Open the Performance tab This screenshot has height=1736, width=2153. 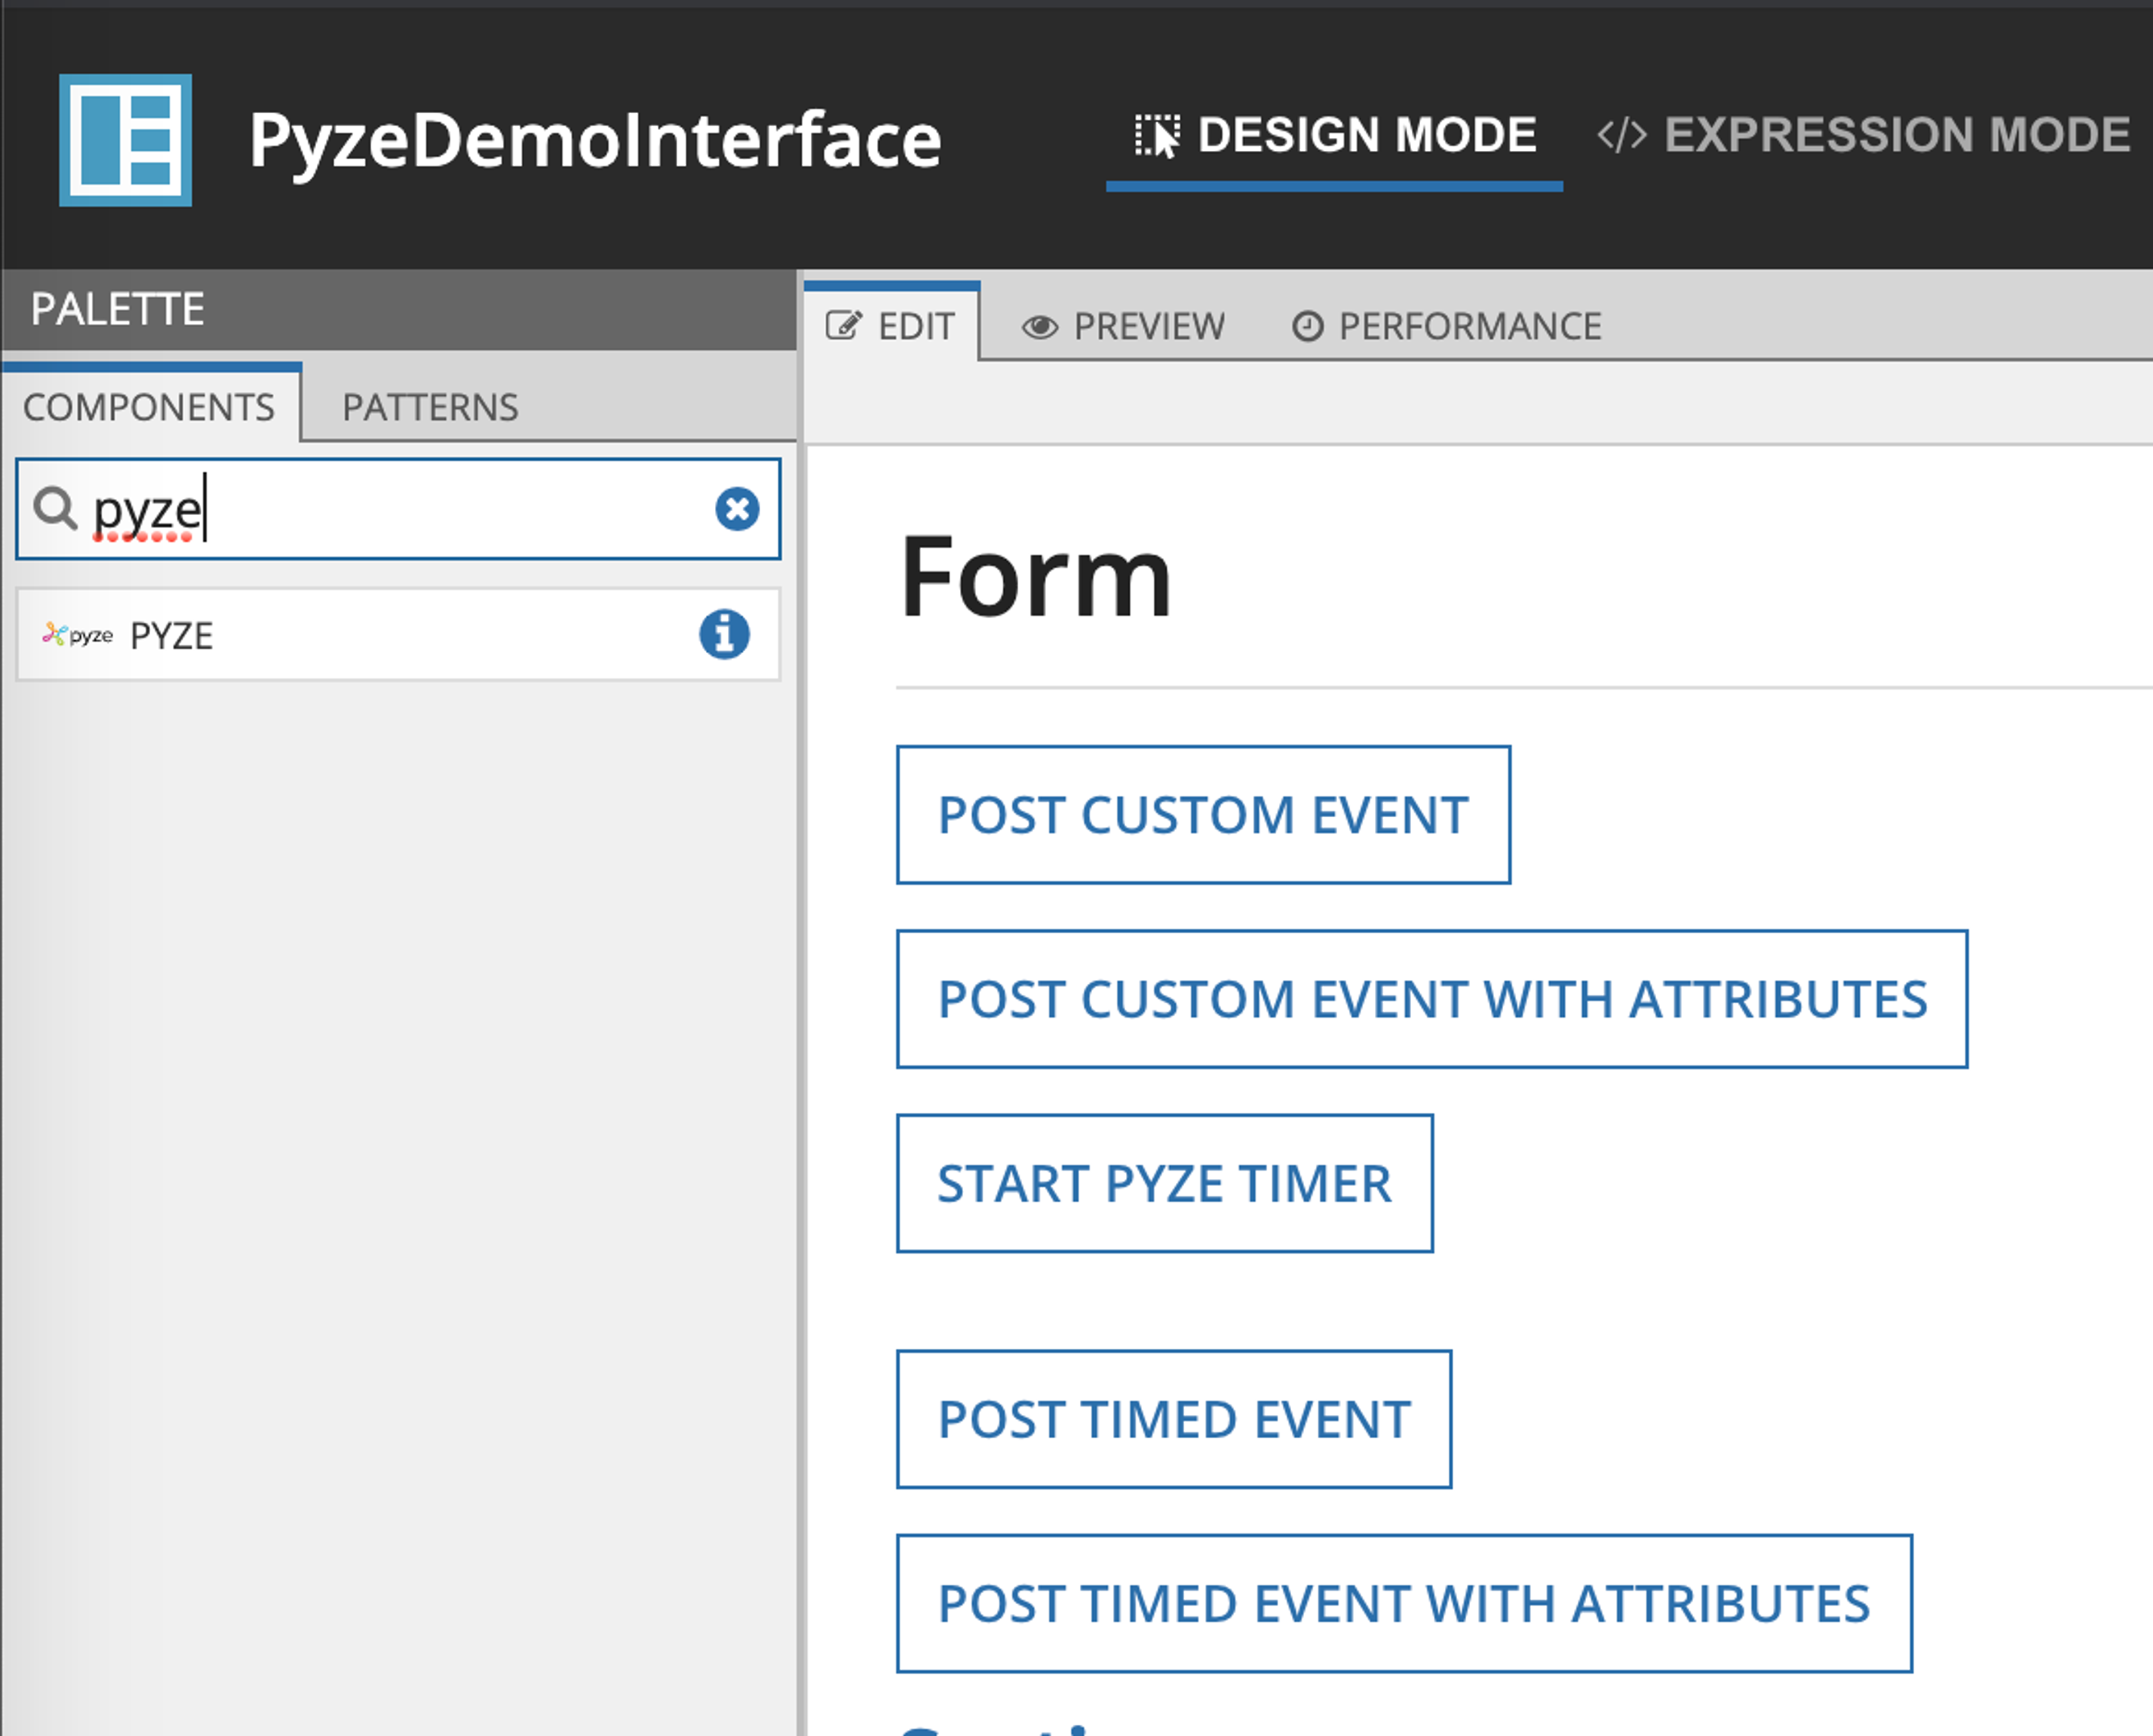1447,327
